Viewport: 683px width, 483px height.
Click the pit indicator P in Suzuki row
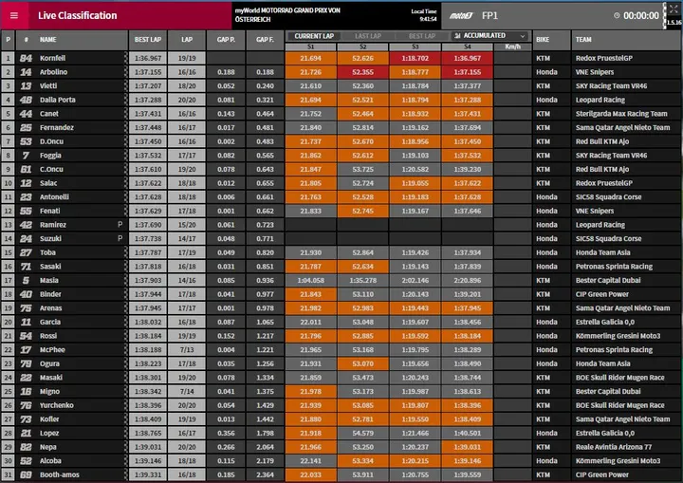point(120,238)
